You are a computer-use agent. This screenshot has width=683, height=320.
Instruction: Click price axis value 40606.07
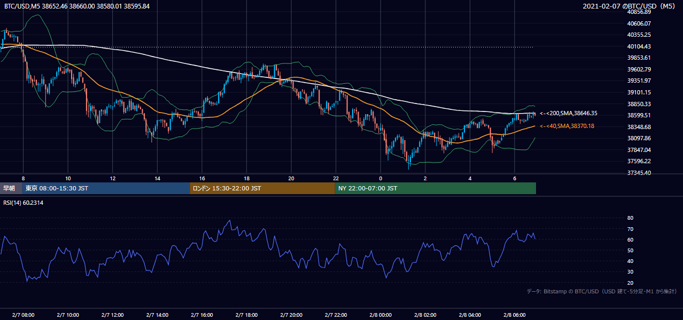(639, 23)
